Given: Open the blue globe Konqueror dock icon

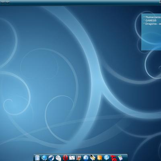Looking at the screenshot, I should tap(51, 158).
